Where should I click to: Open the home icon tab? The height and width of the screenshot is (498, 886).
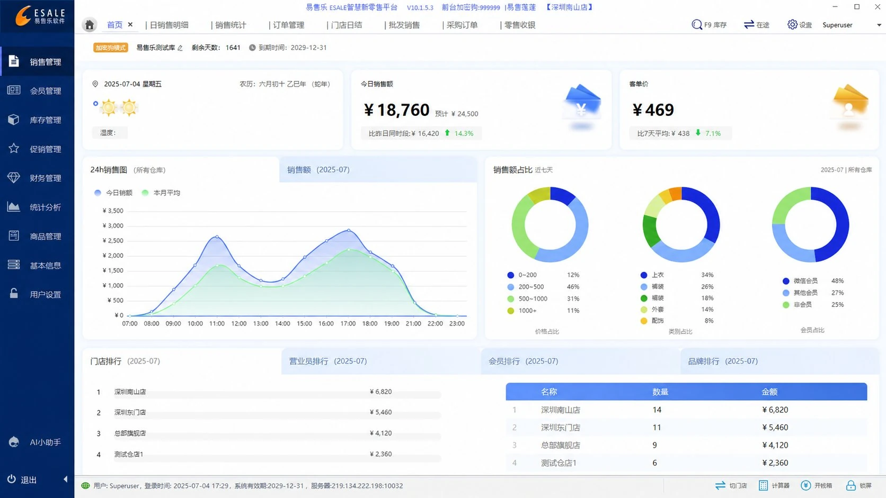pyautogui.click(x=90, y=25)
